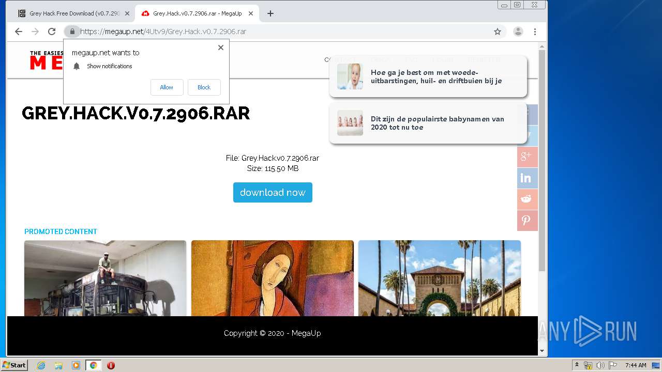Image resolution: width=662 pixels, height=372 pixels.
Task: Open Action Center flag icon
Action: (613, 365)
